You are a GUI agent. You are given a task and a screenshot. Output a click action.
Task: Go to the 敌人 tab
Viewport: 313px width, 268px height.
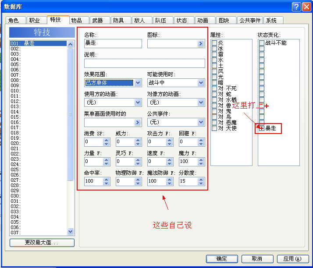(x=142, y=20)
